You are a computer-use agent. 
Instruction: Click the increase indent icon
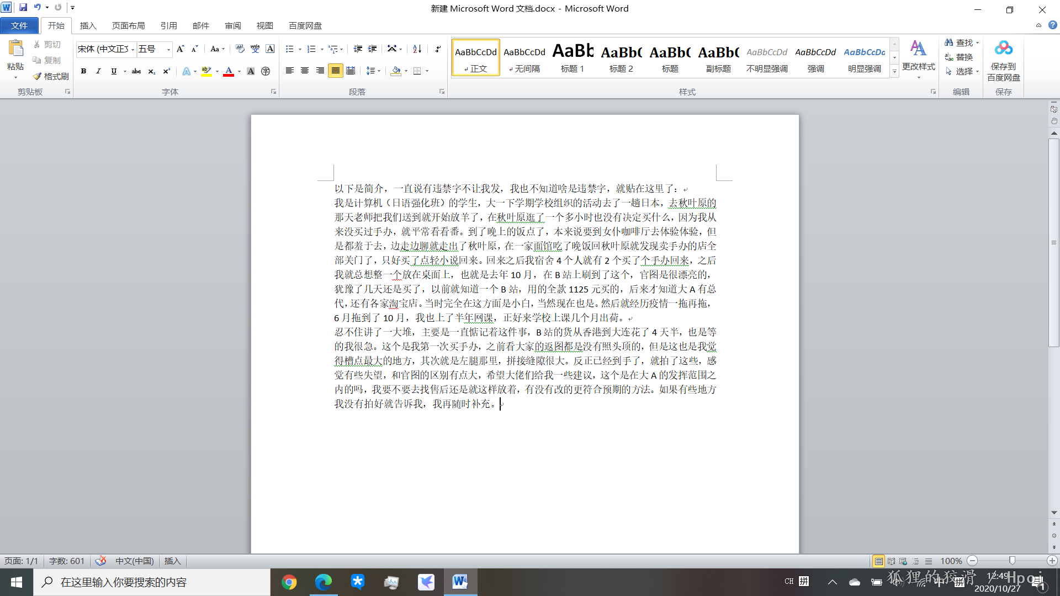(373, 49)
